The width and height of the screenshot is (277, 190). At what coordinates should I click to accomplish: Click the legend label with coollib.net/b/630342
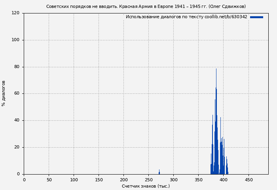186,17
